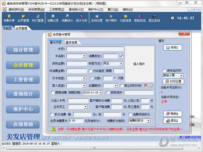Click the clock icon beside the time
The width and height of the screenshot is (203, 152).
[x=172, y=18]
